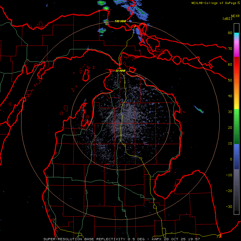Click the -20 value on the dBZ scale
This screenshot has width=241, height=241.
229,191
